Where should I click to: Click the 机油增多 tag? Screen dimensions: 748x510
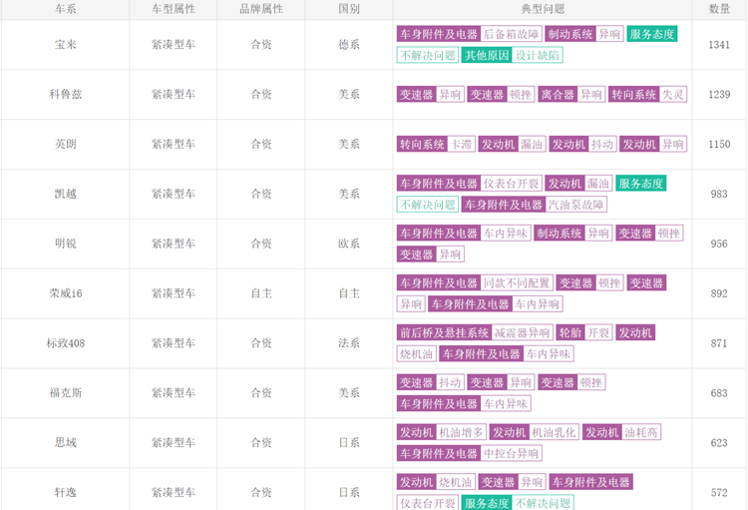tap(461, 432)
